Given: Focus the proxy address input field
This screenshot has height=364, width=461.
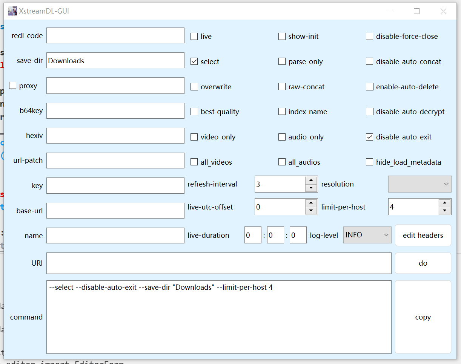Looking at the screenshot, I should tap(115, 86).
